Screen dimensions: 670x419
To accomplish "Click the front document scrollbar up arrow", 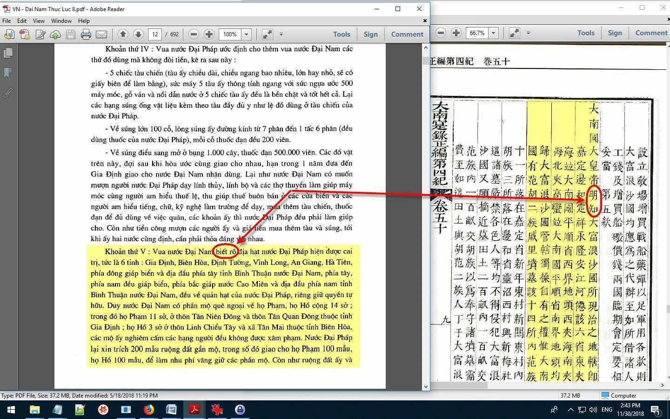I will pyautogui.click(x=426, y=47).
